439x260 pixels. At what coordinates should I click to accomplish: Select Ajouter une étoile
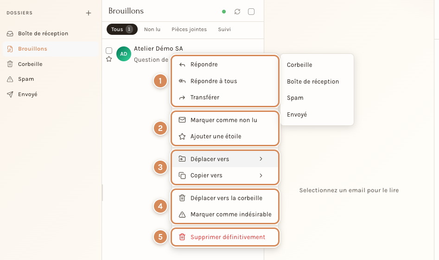pyautogui.click(x=225, y=136)
